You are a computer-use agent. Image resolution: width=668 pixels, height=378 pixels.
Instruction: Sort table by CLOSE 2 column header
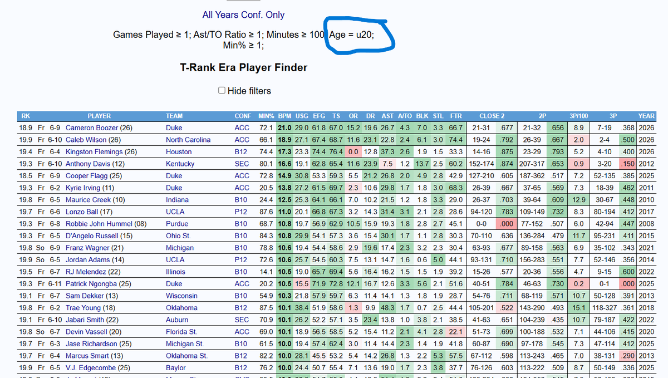(x=492, y=116)
